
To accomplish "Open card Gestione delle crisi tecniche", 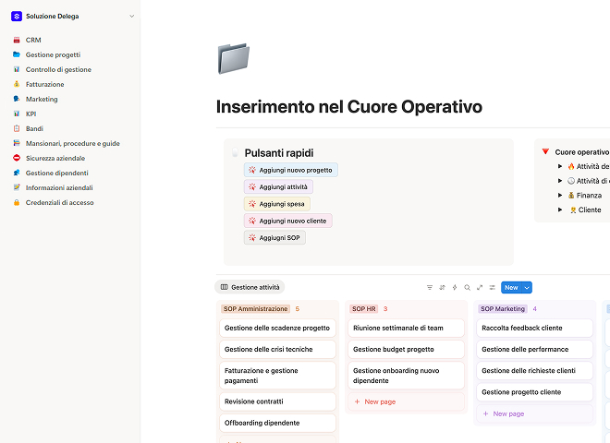I will coord(277,350).
